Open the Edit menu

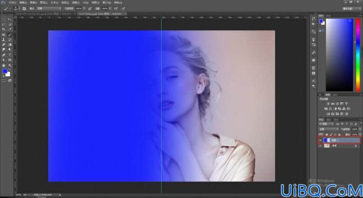coord(23,3)
